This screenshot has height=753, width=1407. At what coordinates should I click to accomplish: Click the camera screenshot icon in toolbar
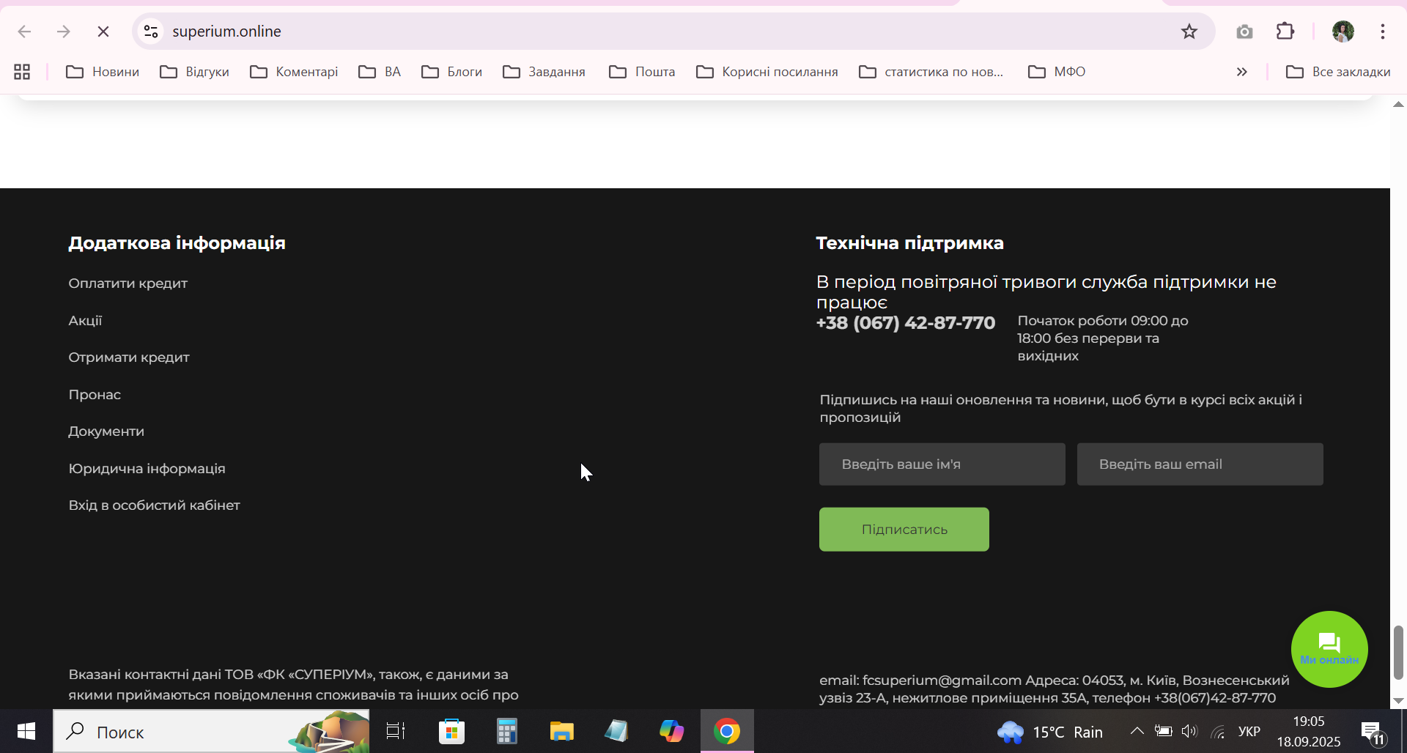tap(1244, 31)
